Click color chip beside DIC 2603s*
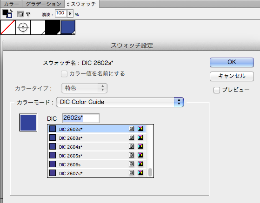The image size is (260, 203). pyautogui.click(x=53, y=138)
